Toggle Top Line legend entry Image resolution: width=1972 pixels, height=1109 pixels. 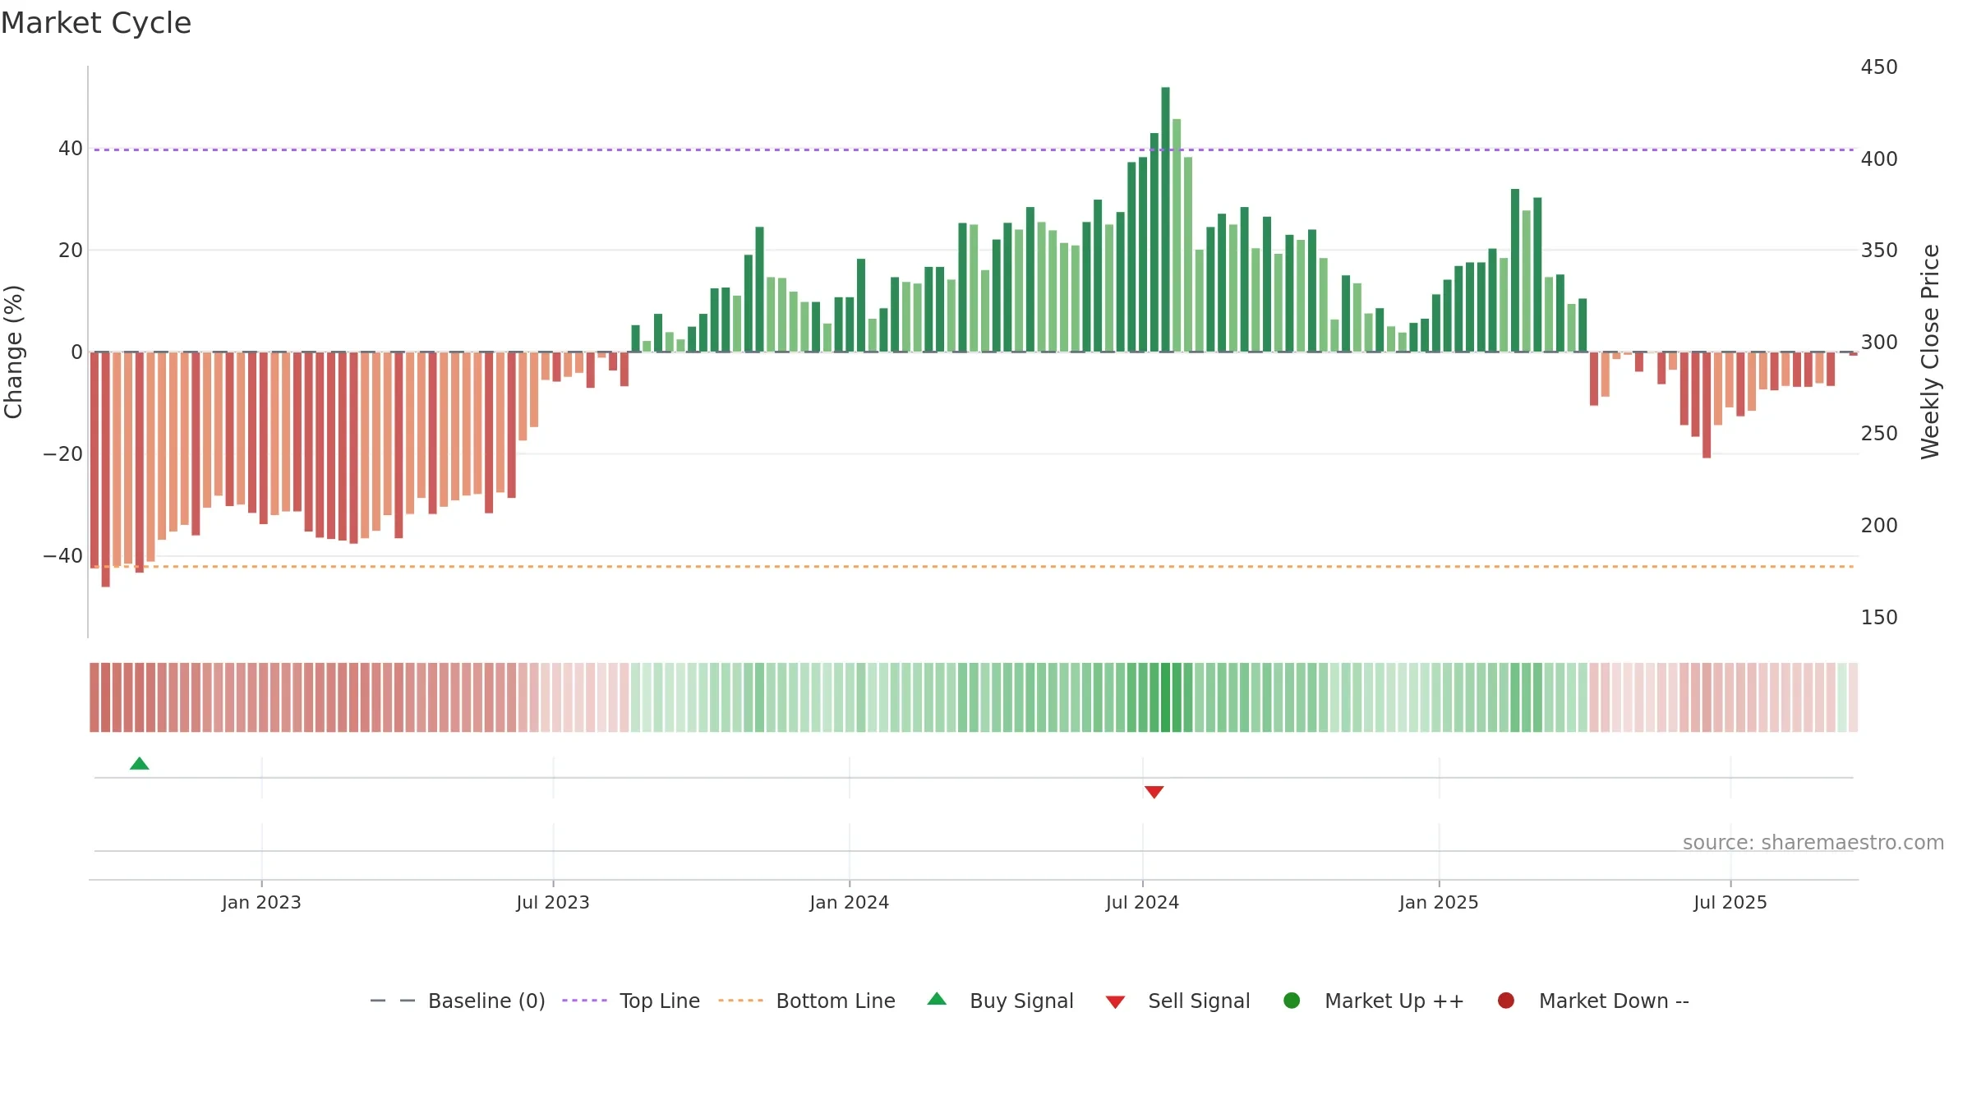tap(631, 1001)
